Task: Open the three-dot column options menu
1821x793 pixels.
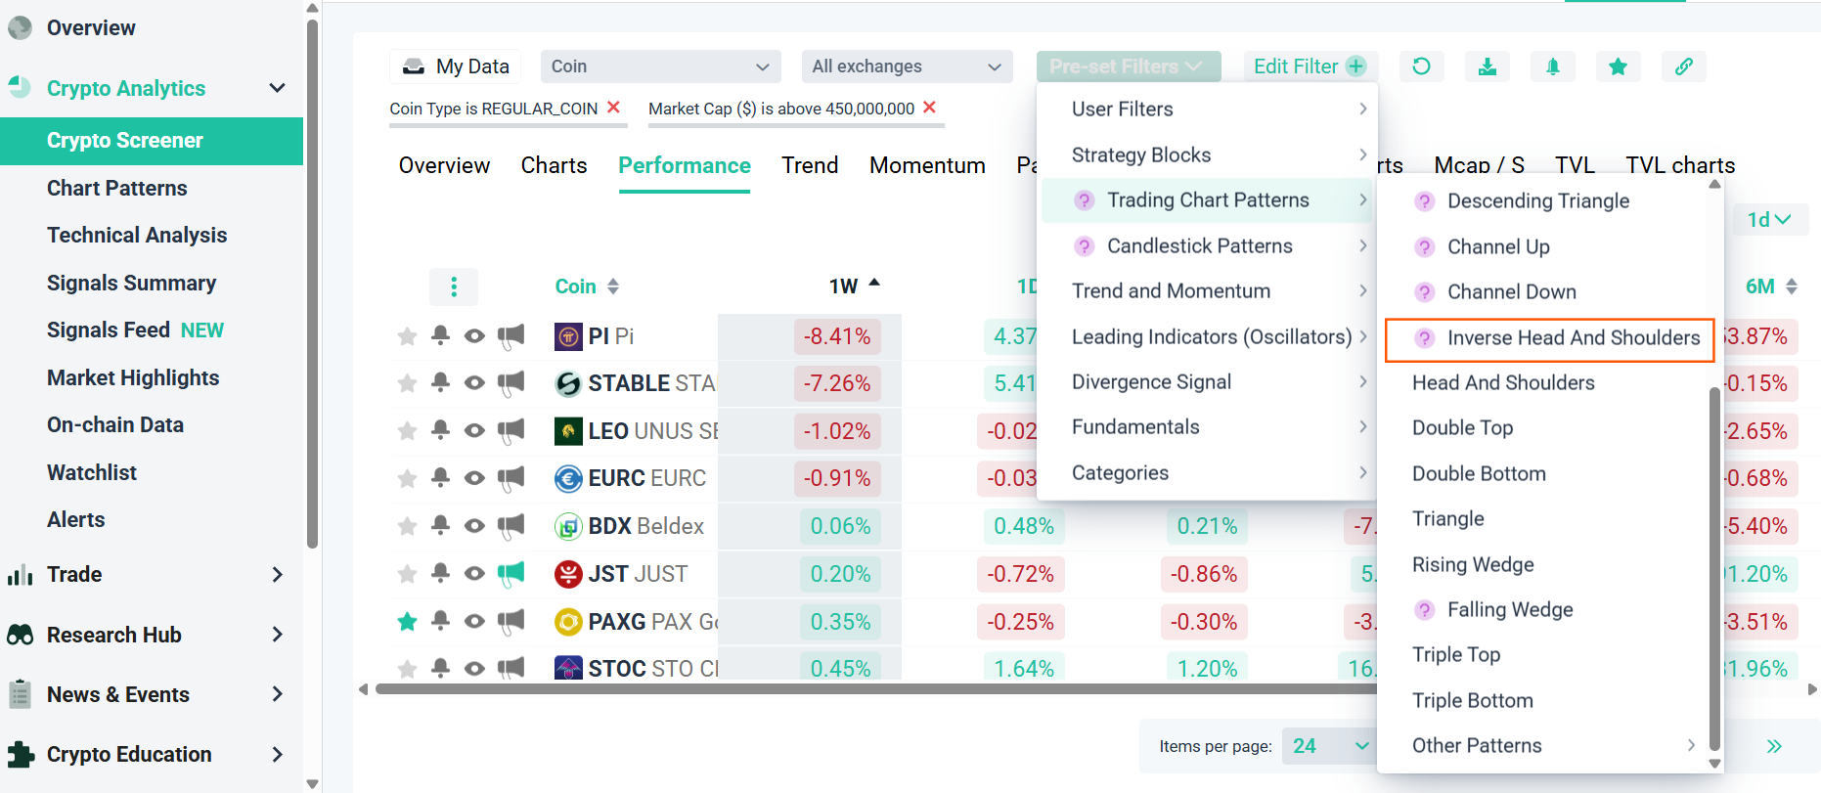Action: point(454,286)
